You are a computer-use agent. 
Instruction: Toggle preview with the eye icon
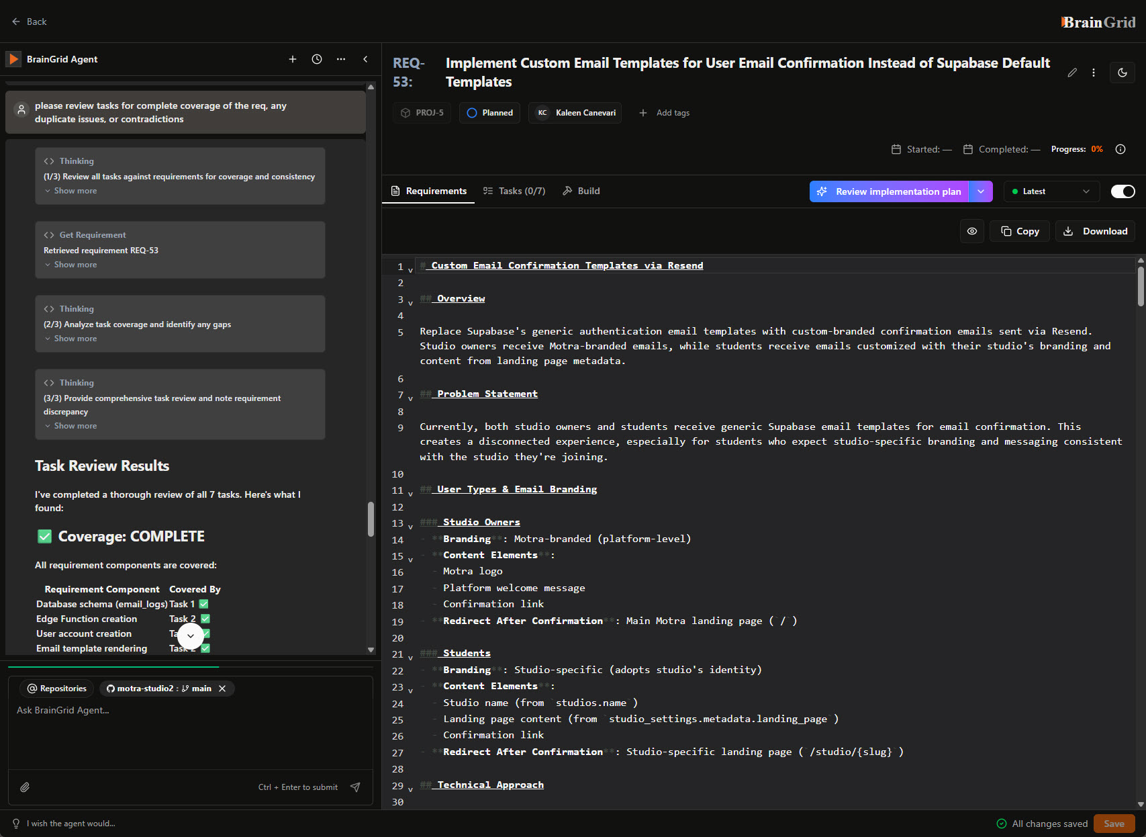tap(971, 231)
